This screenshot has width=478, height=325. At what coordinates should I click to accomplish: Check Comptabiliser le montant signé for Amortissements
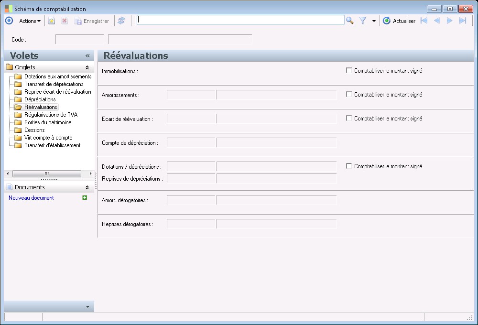pyautogui.click(x=349, y=94)
